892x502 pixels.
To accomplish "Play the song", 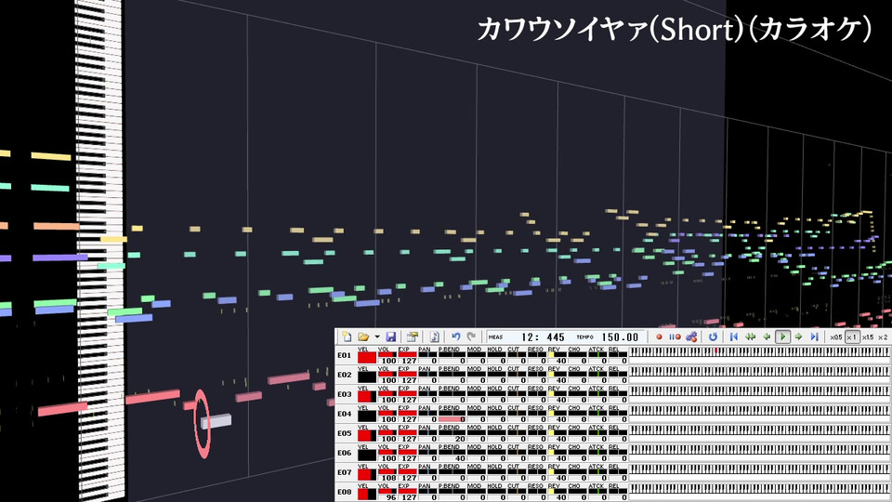I will coord(782,337).
